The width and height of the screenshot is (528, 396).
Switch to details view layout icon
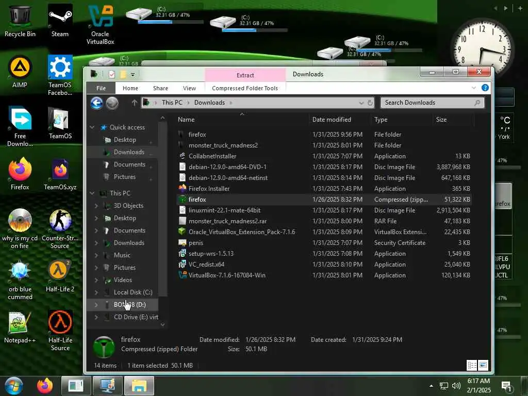(472, 365)
